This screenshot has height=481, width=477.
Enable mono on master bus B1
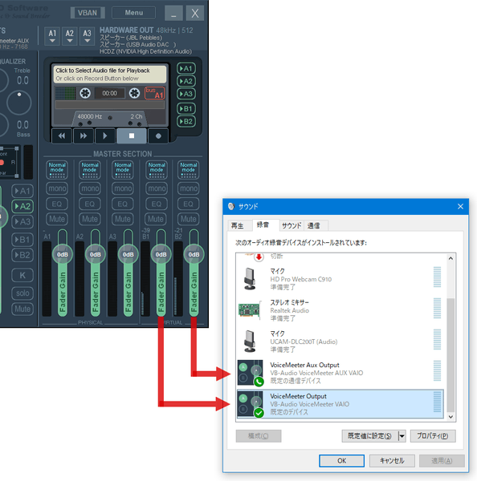pos(157,188)
